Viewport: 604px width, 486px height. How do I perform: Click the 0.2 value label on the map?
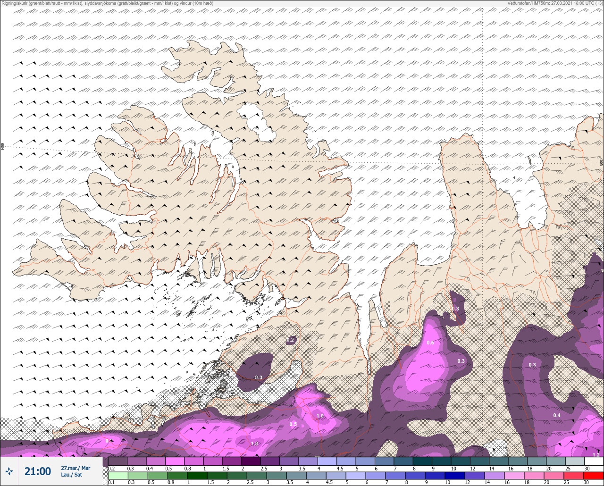291,340
